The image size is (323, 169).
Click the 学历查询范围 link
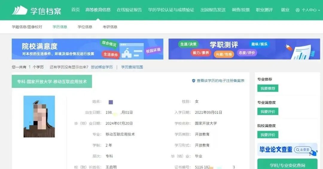pyautogui.click(x=132, y=67)
